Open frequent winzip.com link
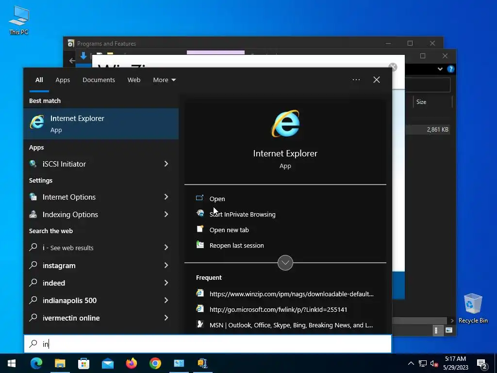Viewport: 497px width, 373px height. pyautogui.click(x=291, y=294)
